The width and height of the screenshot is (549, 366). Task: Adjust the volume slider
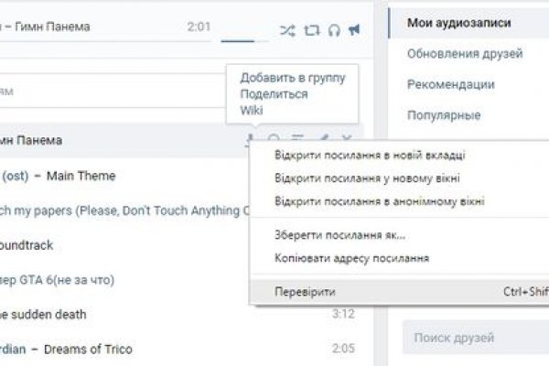[x=238, y=40]
